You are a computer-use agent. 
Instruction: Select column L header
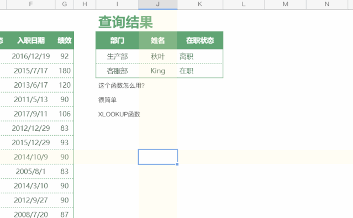tap(244, 4)
